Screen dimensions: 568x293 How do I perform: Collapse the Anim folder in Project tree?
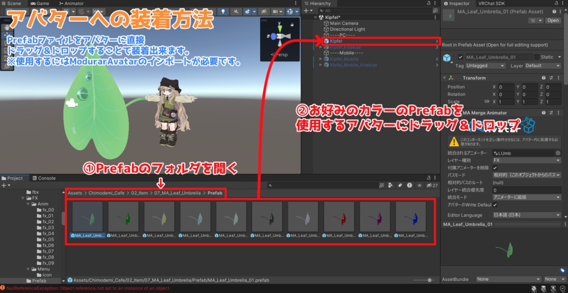pyautogui.click(x=28, y=204)
